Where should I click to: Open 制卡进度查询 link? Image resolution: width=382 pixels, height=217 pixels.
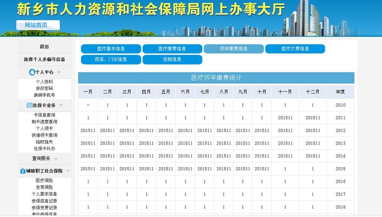pyautogui.click(x=44, y=122)
